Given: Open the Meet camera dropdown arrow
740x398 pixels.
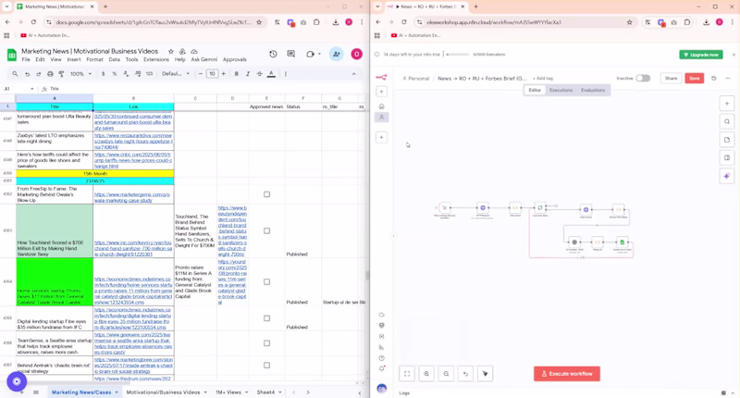Looking at the screenshot, I should 319,55.
